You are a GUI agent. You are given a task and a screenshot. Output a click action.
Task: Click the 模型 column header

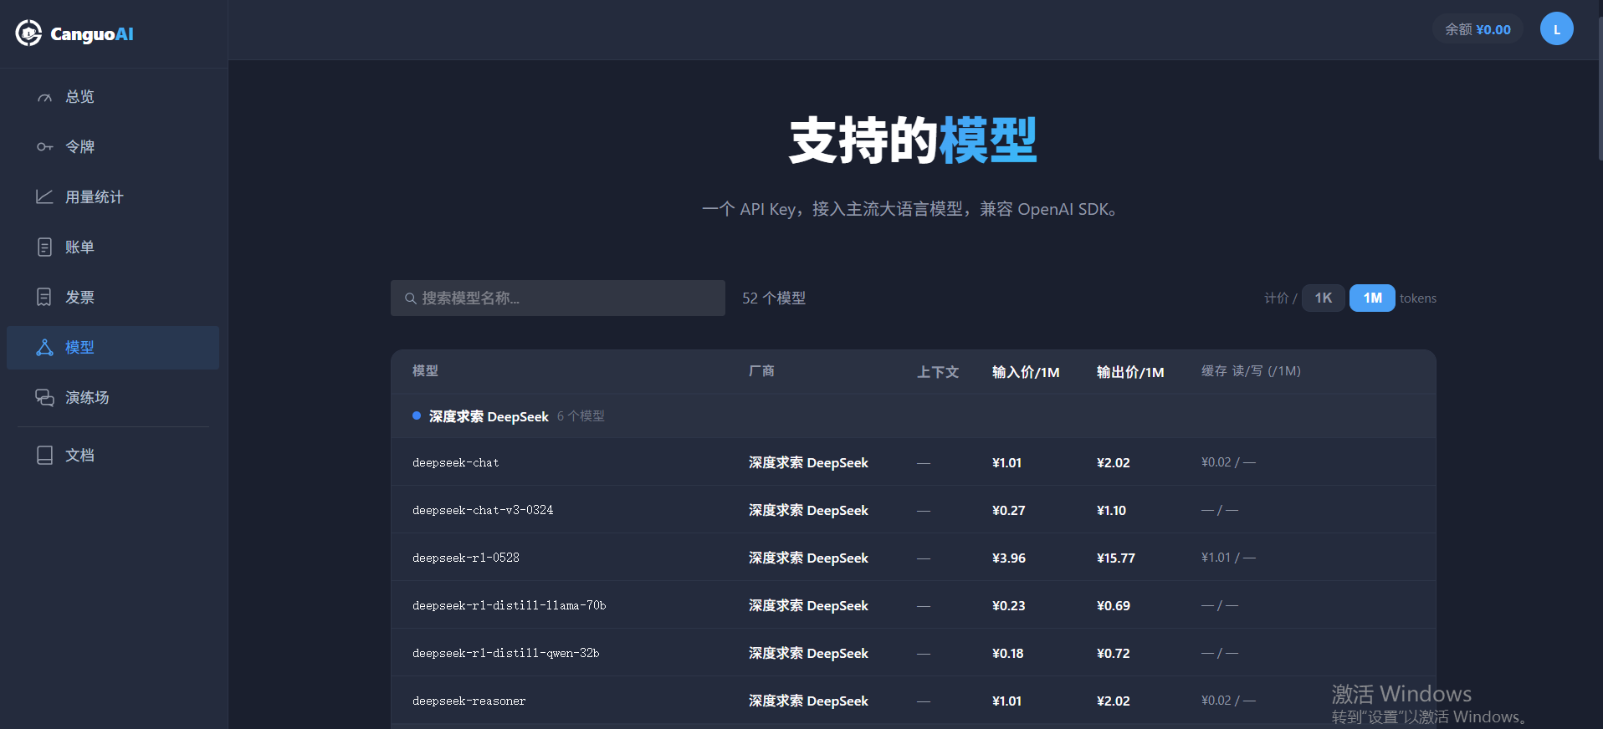(x=425, y=371)
